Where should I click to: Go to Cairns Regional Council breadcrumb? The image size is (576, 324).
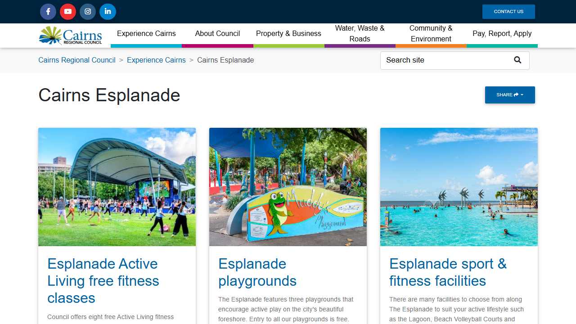[x=77, y=60]
